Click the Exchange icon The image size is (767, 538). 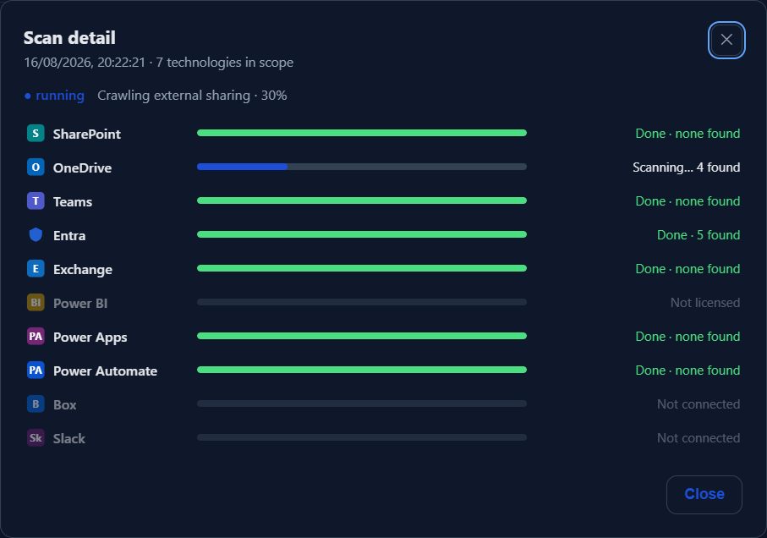click(x=36, y=268)
